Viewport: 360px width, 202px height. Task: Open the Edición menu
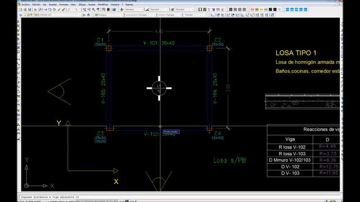pos(36,4)
